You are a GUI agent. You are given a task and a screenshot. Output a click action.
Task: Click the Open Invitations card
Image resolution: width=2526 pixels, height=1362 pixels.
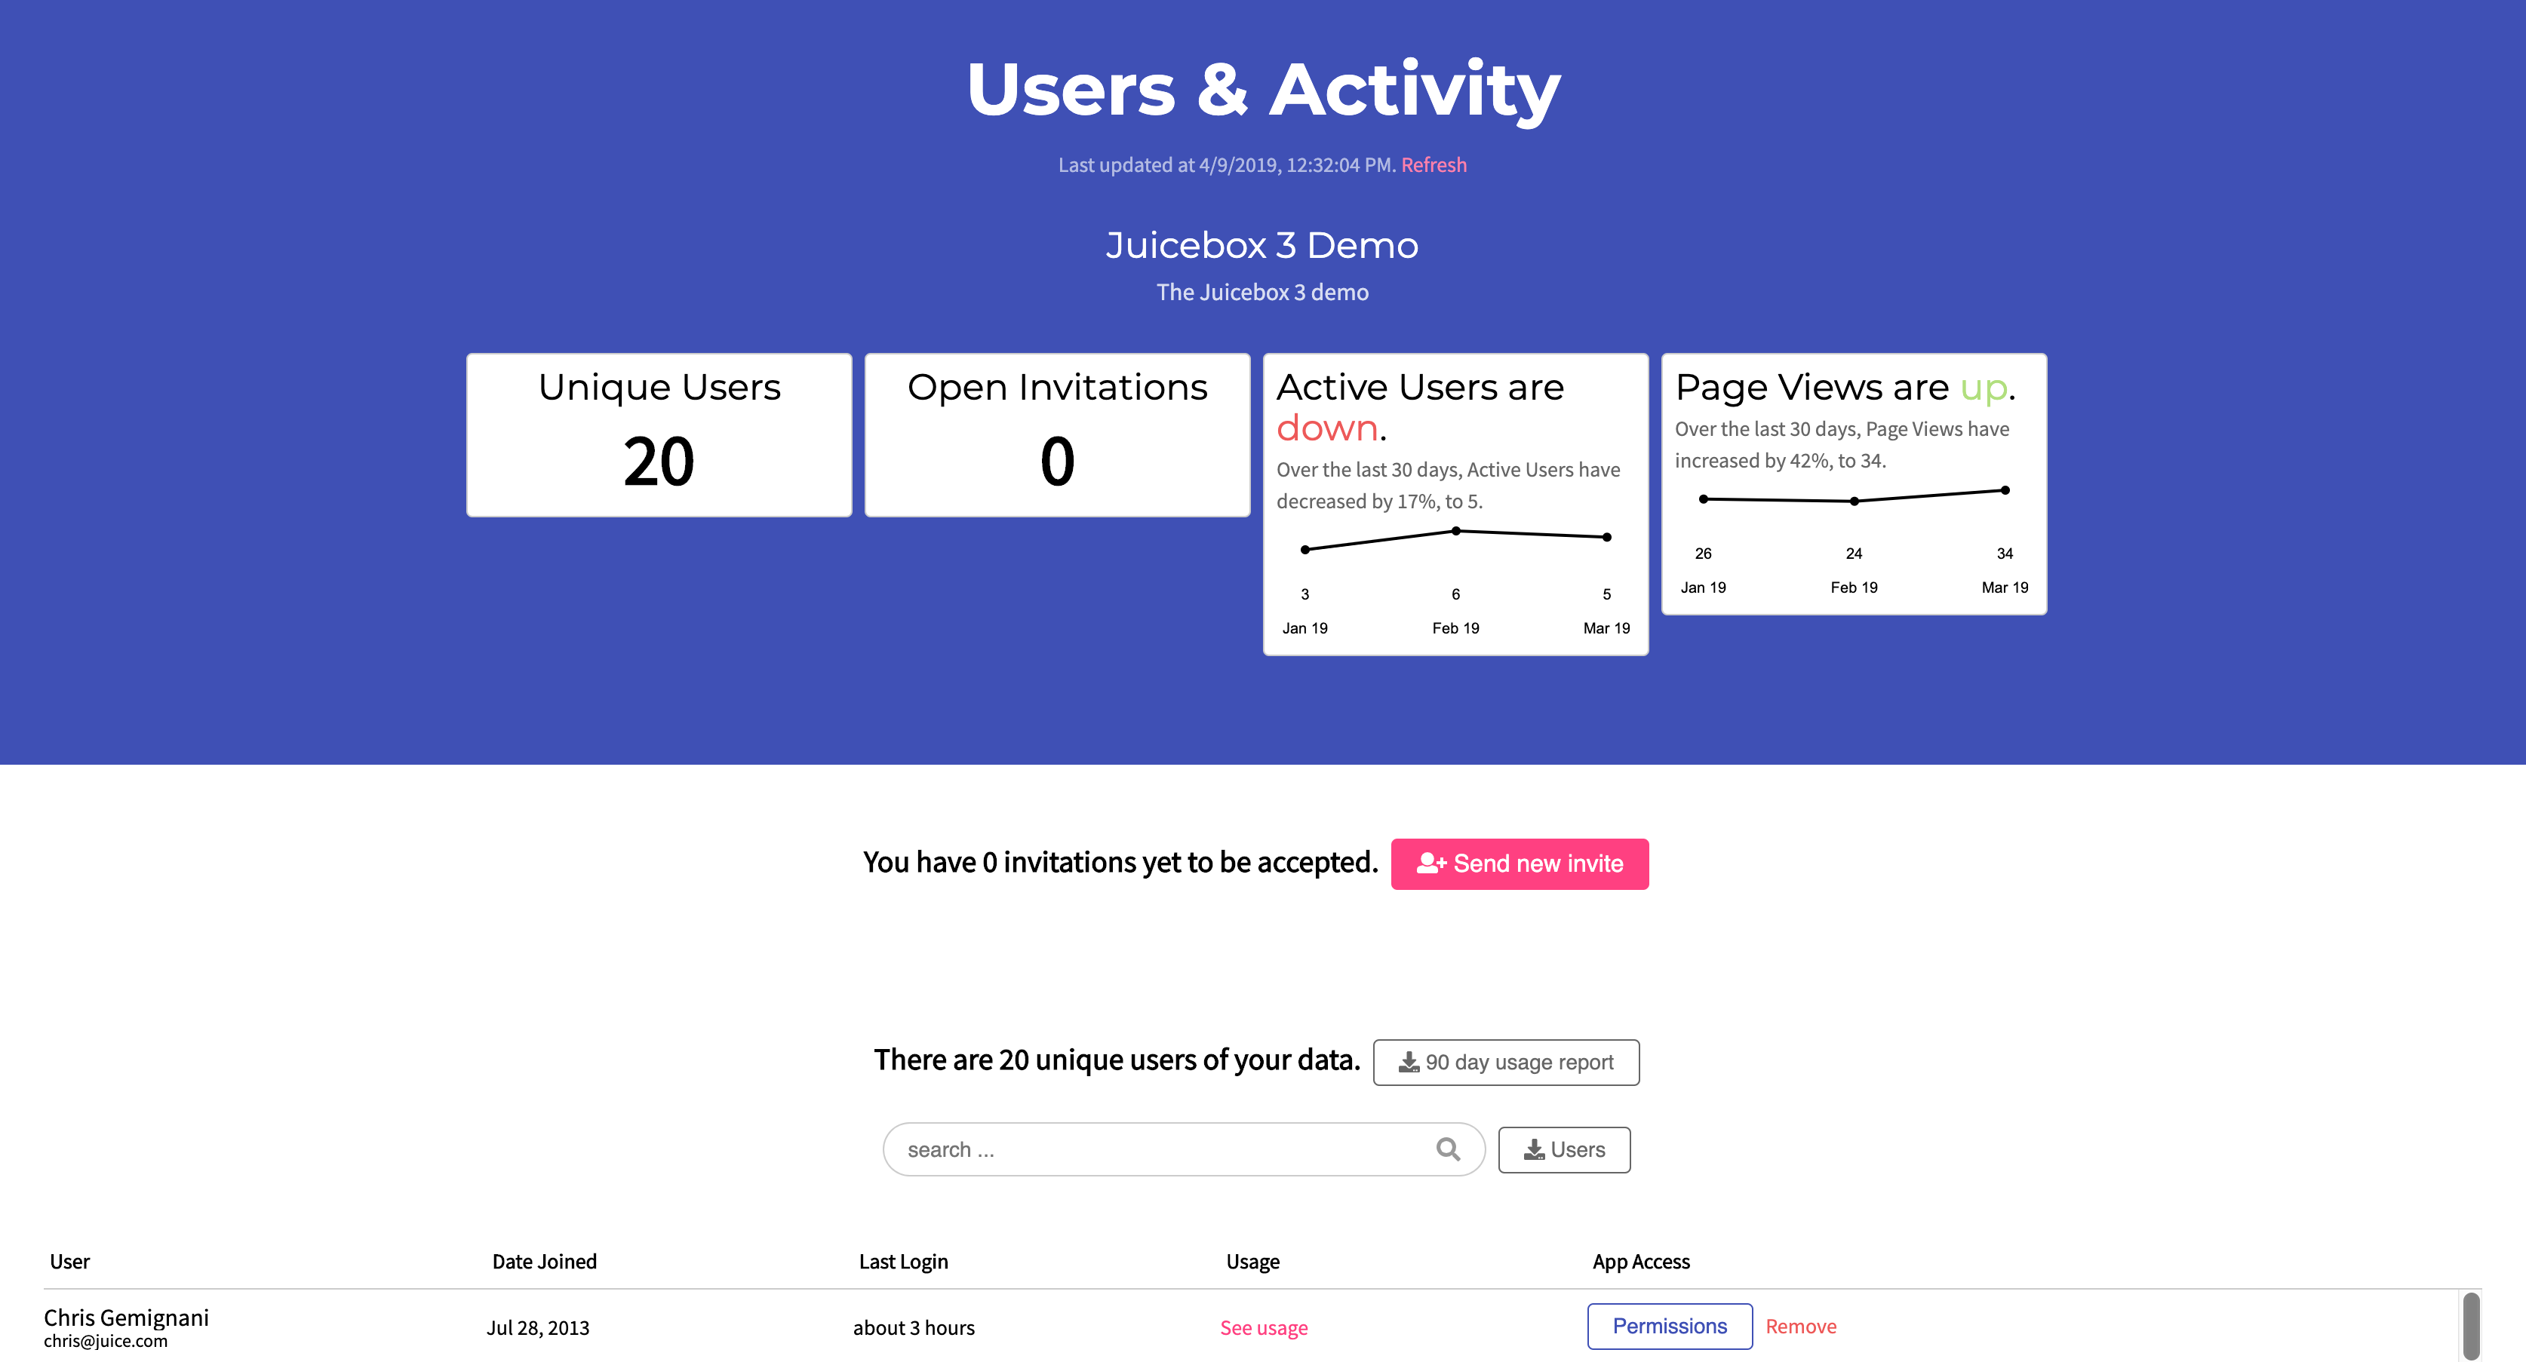(x=1057, y=435)
